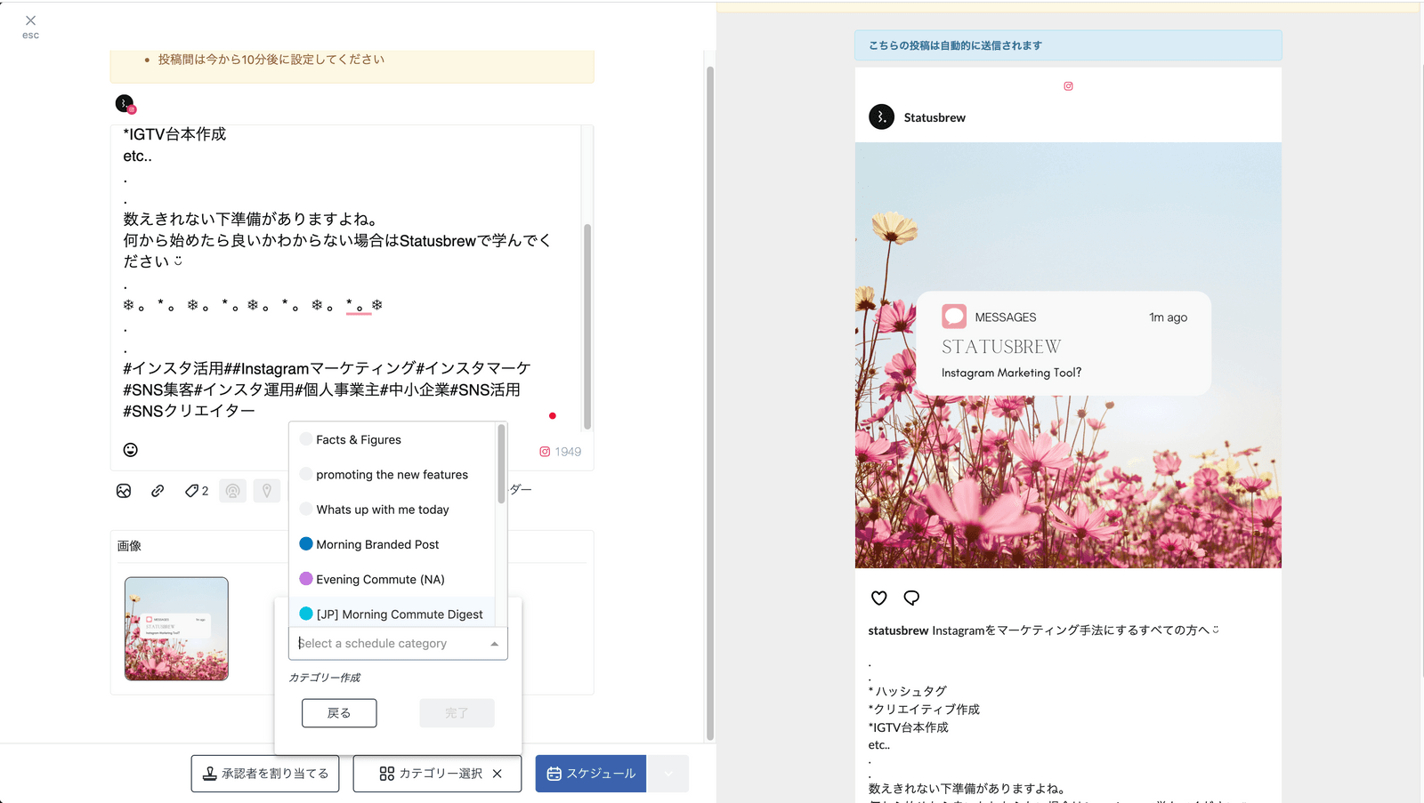Pick Evening Commute (NA) from list
The height and width of the screenshot is (803, 1424).
[x=380, y=580]
